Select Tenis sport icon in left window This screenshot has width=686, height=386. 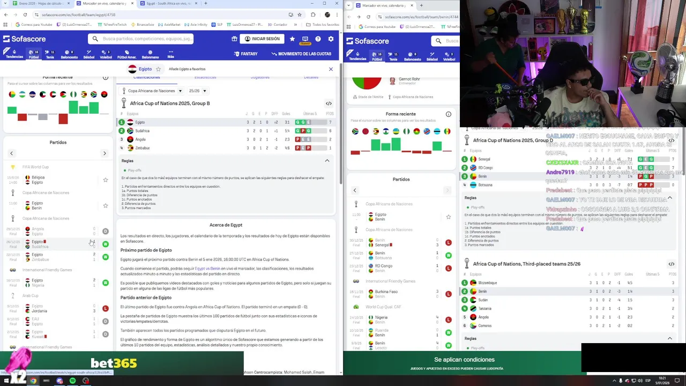click(x=50, y=54)
